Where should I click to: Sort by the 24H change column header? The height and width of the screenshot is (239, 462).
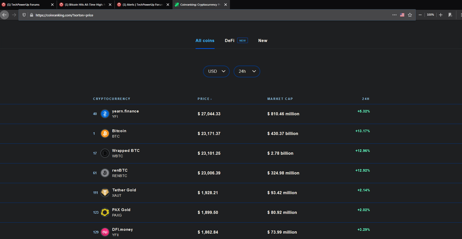coord(366,99)
